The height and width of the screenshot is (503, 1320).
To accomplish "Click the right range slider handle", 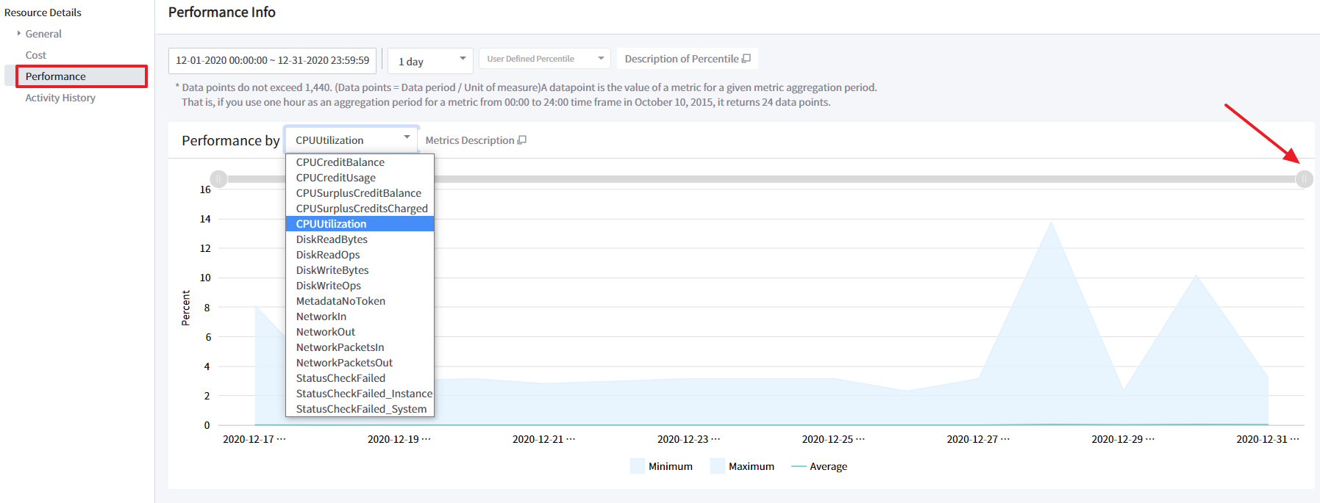I will [x=1304, y=179].
